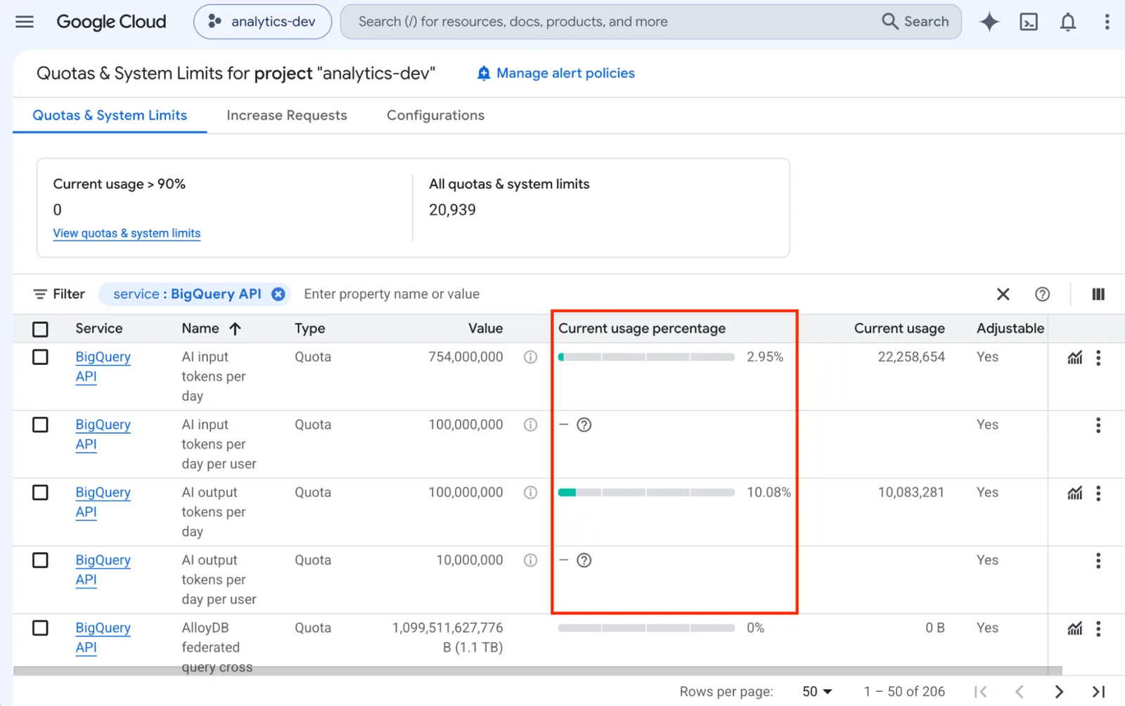Screen dimensions: 1125x706
Task: Open the notifications bell
Action: [1068, 22]
